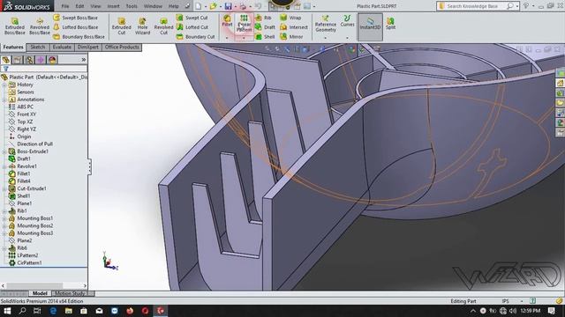Choose the Rib tool

tap(263, 18)
